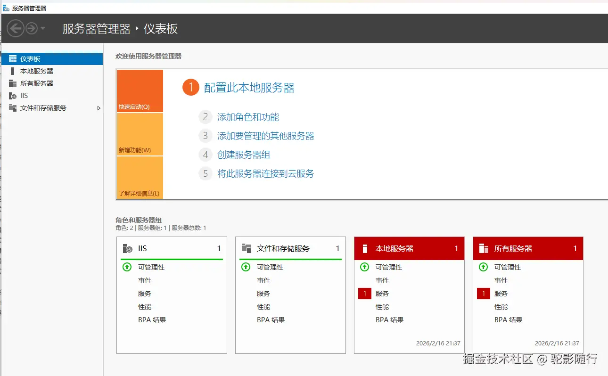Click the green 可管理性 icon in 所有服务器
608x376 pixels.
point(484,267)
